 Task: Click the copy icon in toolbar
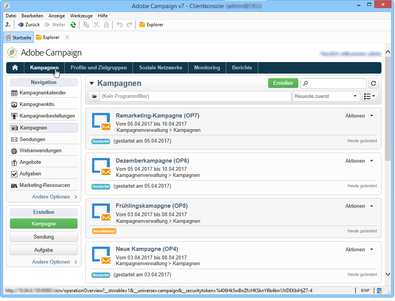coord(86,25)
